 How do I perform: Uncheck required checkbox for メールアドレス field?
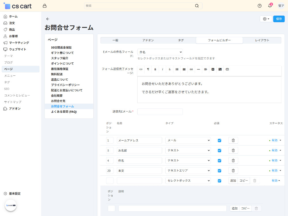point(219,140)
